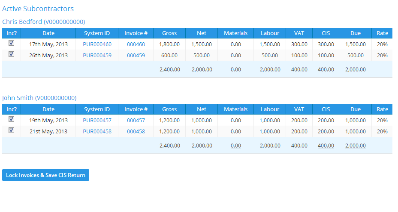Image resolution: width=398 pixels, height=212 pixels.
Task: Uncheck the 17th May, 2013 invoice checkbox
Action: [12, 43]
